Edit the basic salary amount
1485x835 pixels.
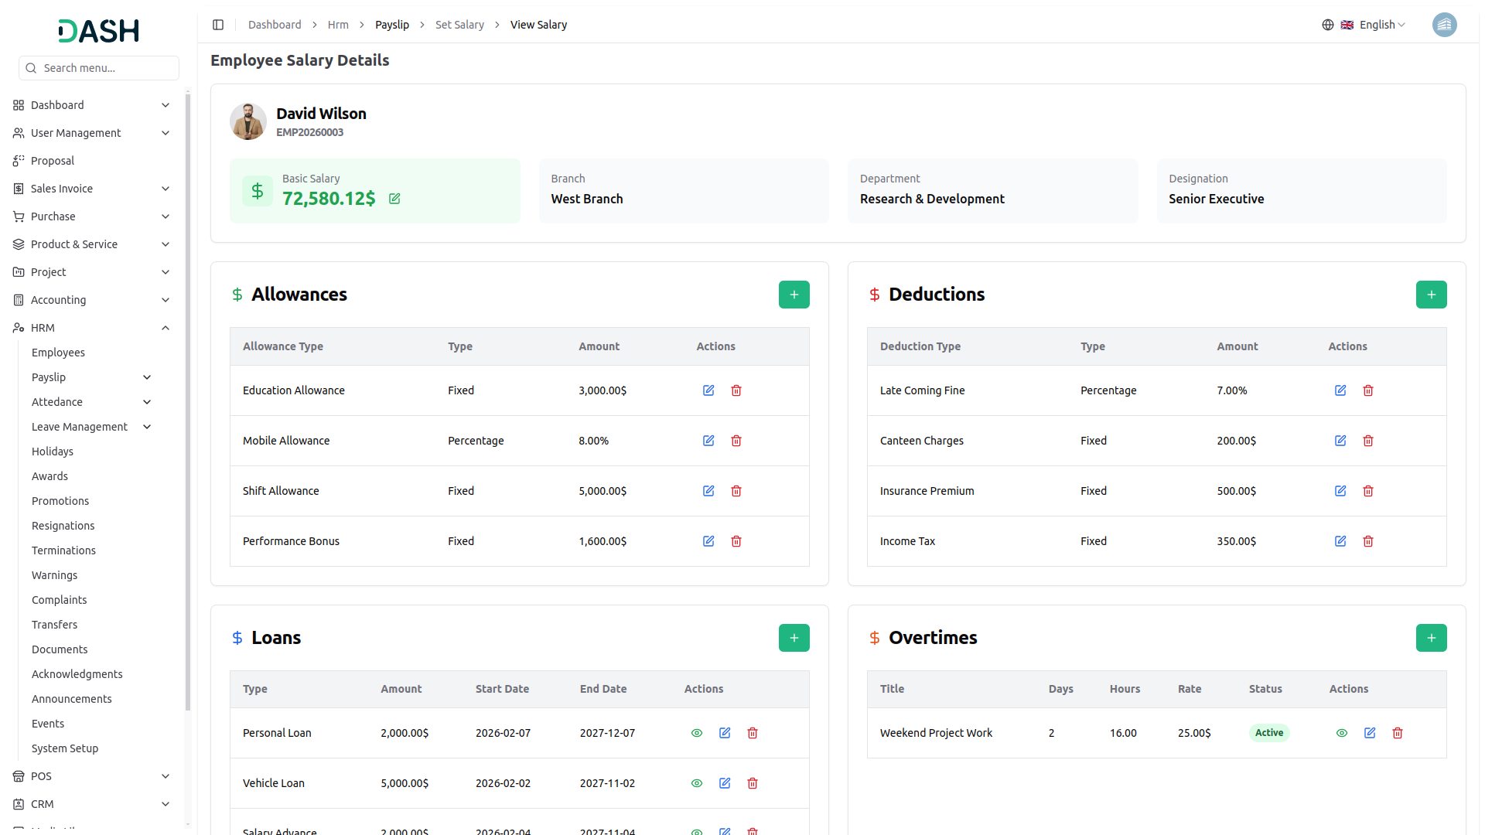(394, 199)
